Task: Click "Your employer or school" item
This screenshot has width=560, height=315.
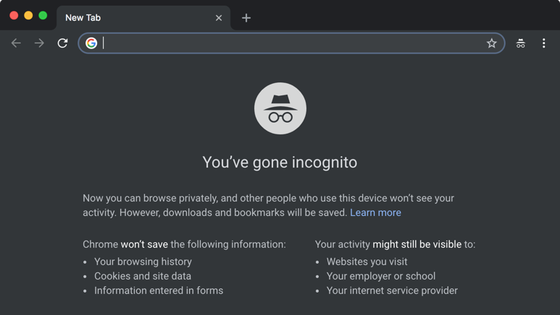Action: (381, 276)
